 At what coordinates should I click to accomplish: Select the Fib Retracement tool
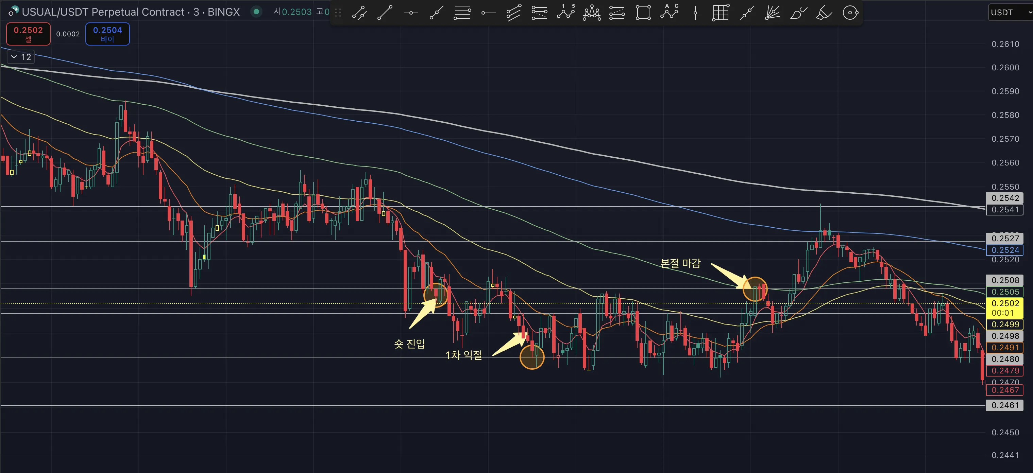[x=462, y=13]
